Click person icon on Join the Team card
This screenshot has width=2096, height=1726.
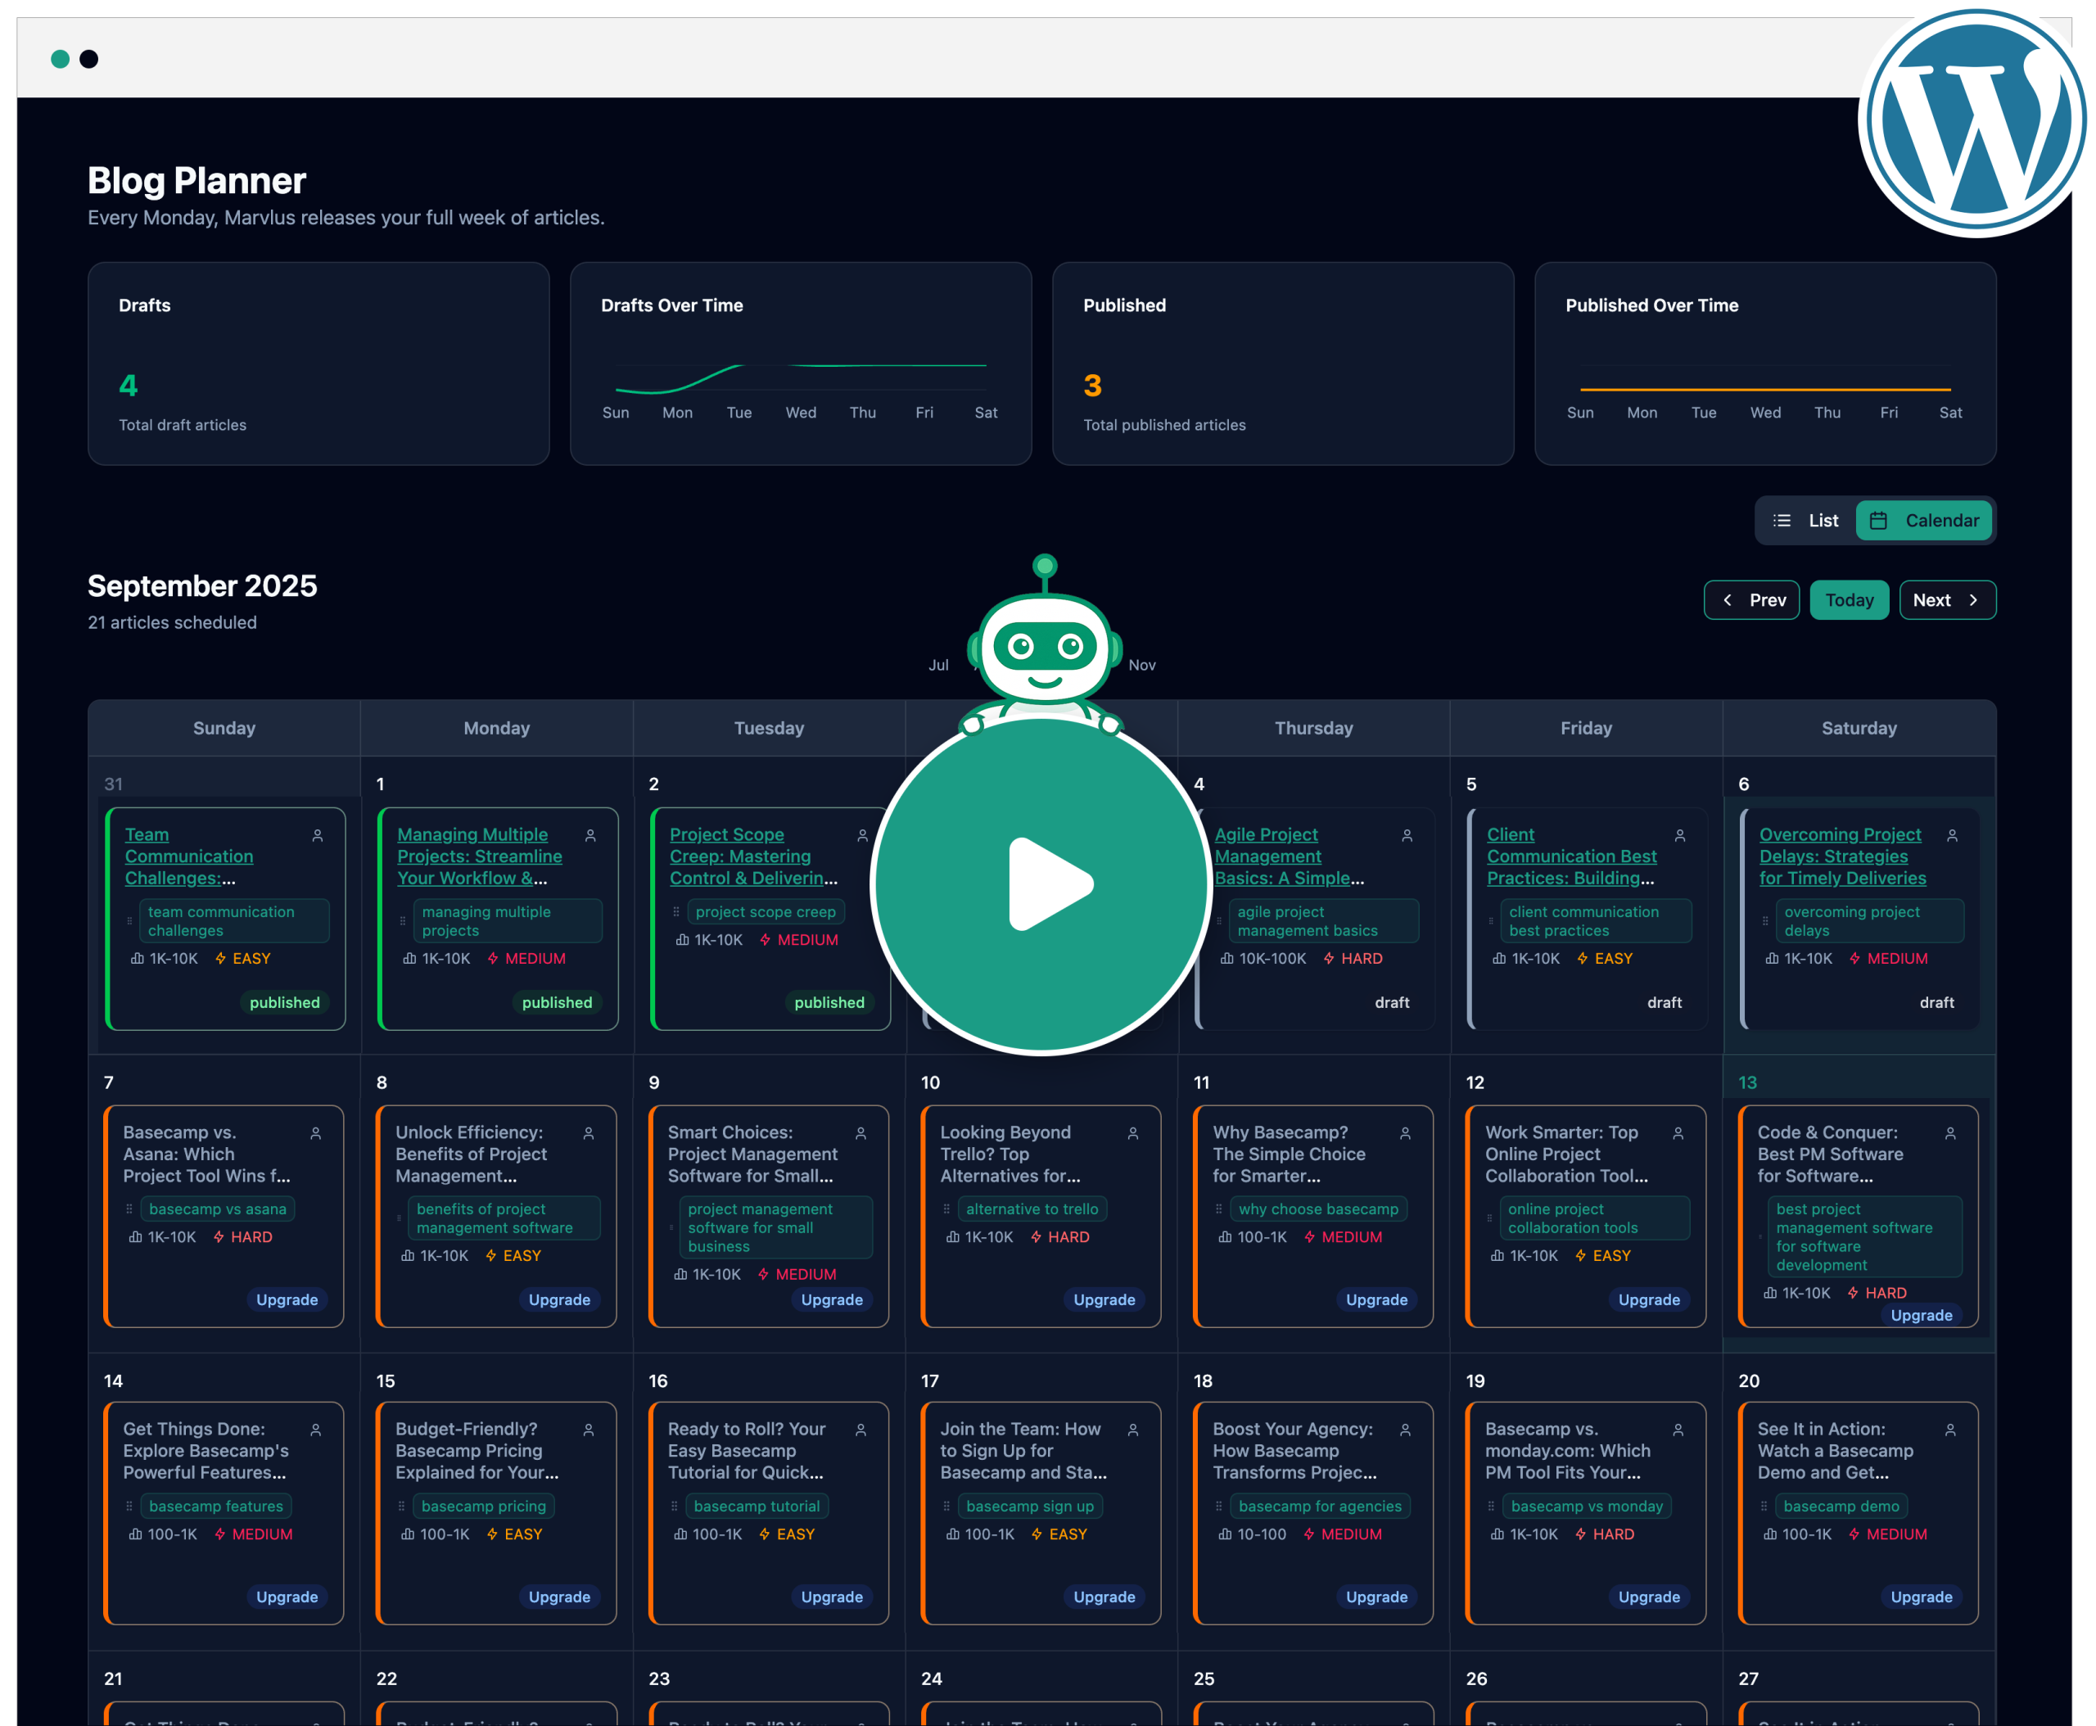click(x=1132, y=1430)
